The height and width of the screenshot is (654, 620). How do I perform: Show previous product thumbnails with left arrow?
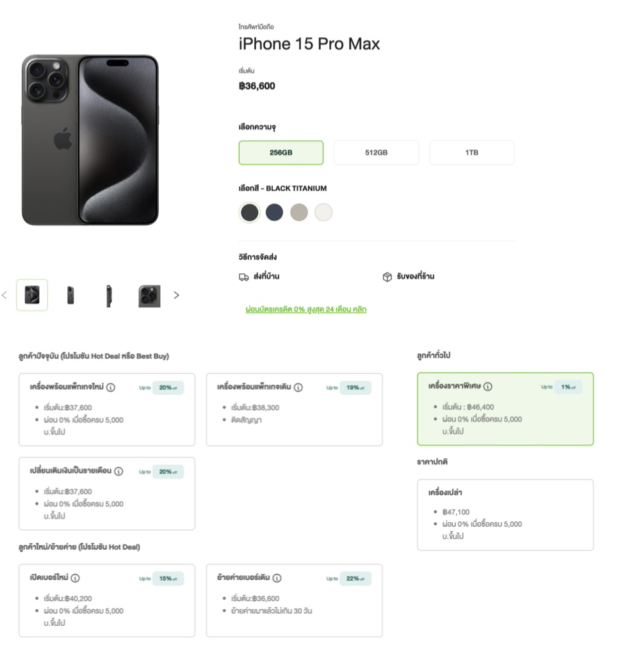pos(4,296)
